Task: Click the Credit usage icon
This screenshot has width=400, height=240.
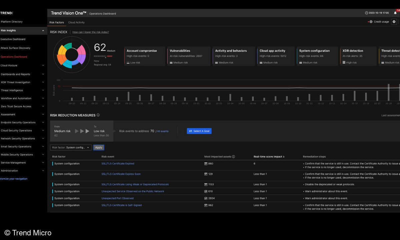Action: 371,22
